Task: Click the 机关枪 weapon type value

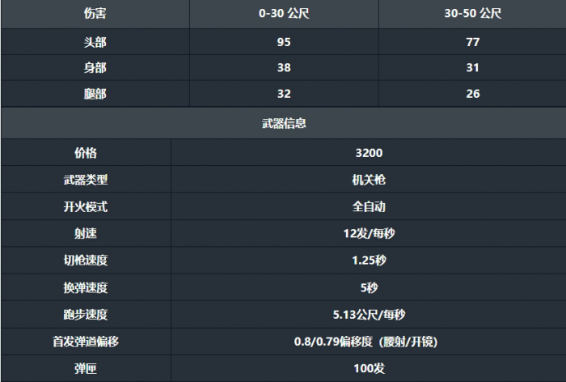Action: pos(369,180)
